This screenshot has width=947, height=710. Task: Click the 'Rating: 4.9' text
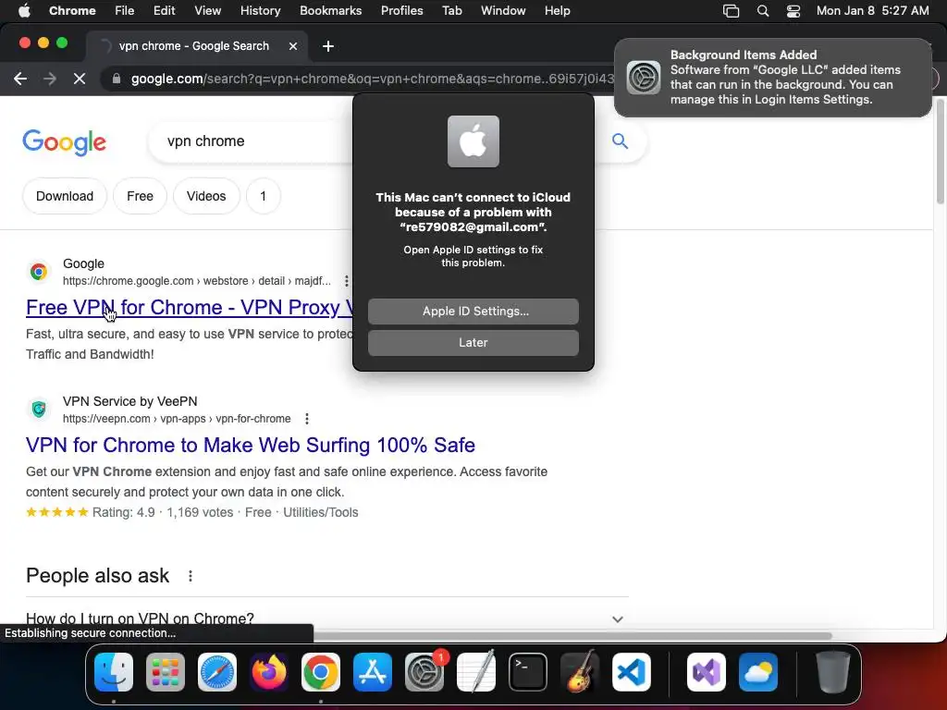[123, 512]
